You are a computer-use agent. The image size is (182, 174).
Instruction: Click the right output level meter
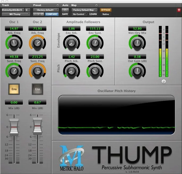167,51
